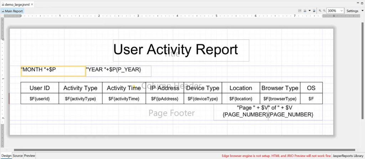Click the zoom out magnifier icon

click(x=324, y=11)
